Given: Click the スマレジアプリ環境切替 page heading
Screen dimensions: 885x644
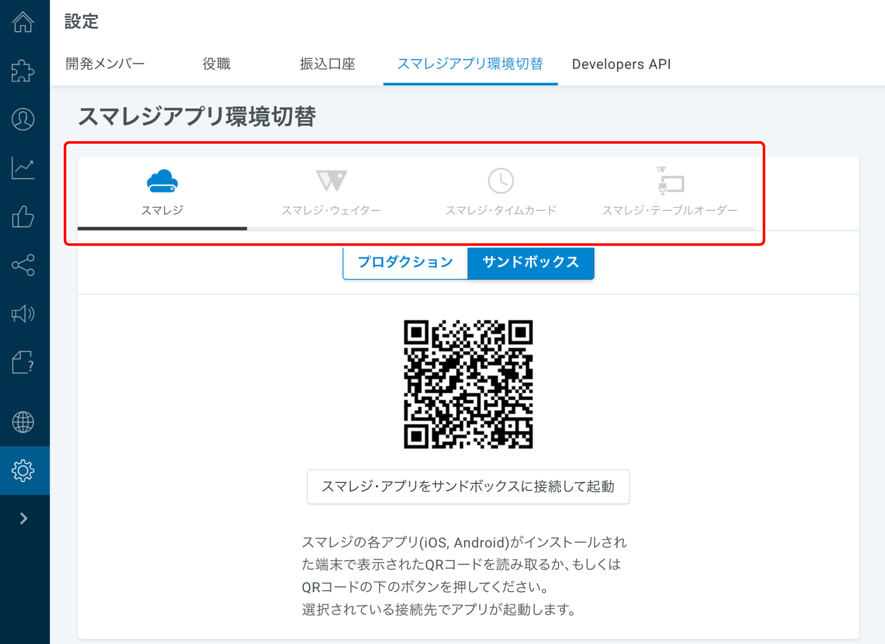Looking at the screenshot, I should (x=197, y=116).
